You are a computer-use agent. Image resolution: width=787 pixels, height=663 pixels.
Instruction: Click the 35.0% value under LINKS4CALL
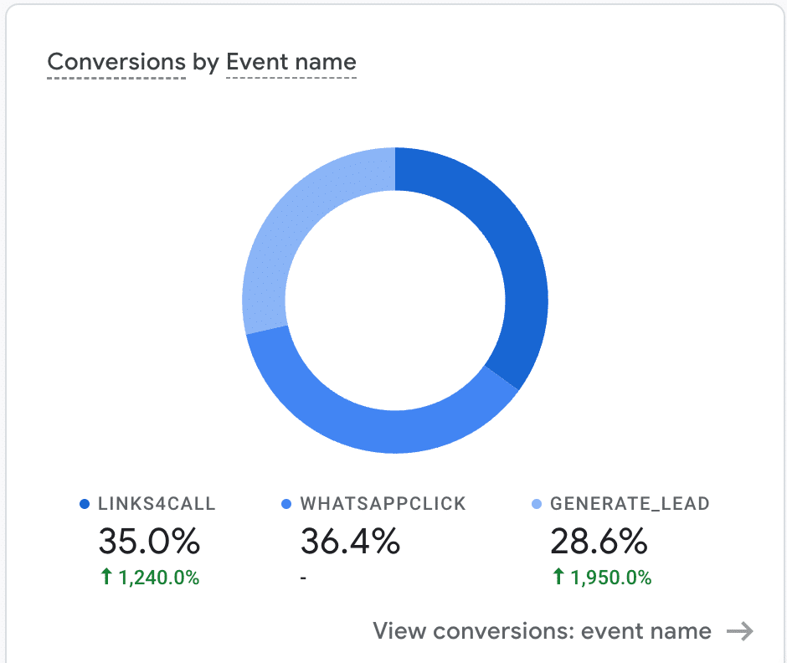(150, 542)
